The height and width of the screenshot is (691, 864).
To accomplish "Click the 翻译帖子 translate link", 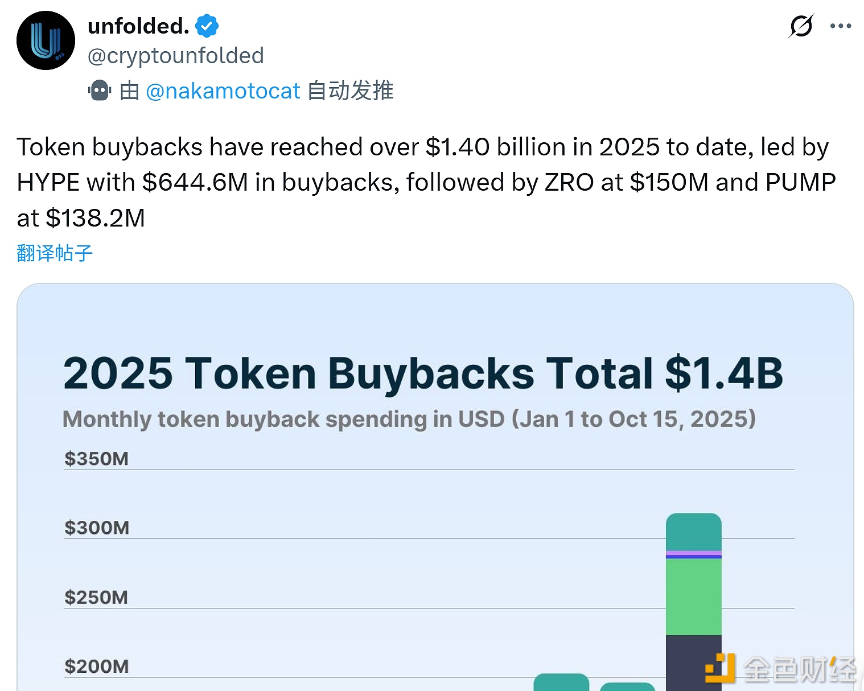I will point(54,253).
